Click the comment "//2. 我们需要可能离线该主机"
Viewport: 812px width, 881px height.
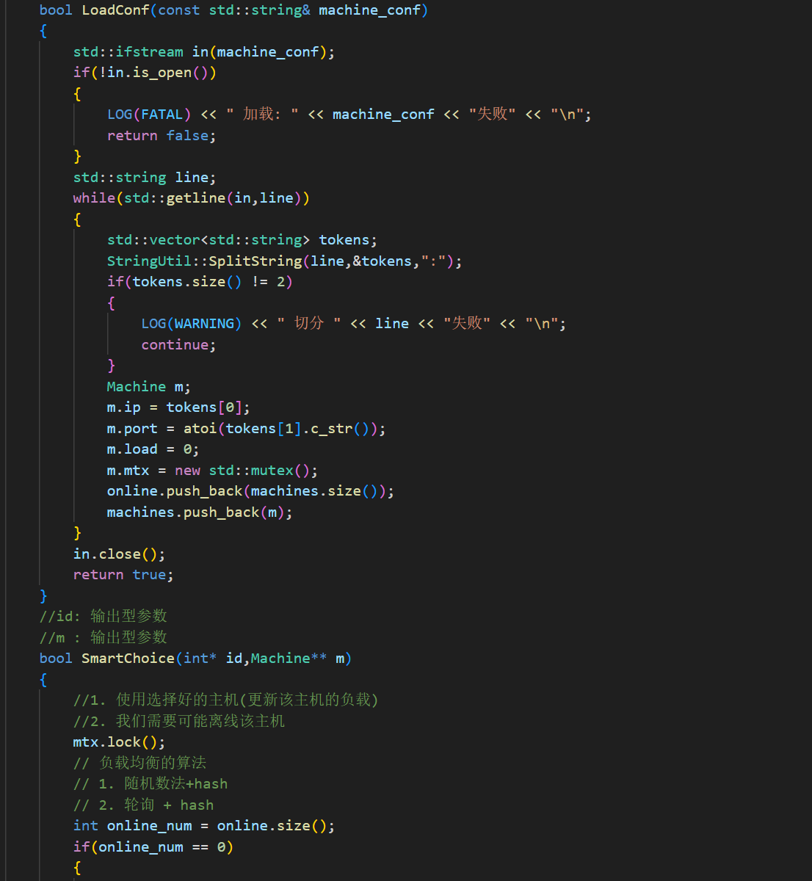(x=178, y=721)
